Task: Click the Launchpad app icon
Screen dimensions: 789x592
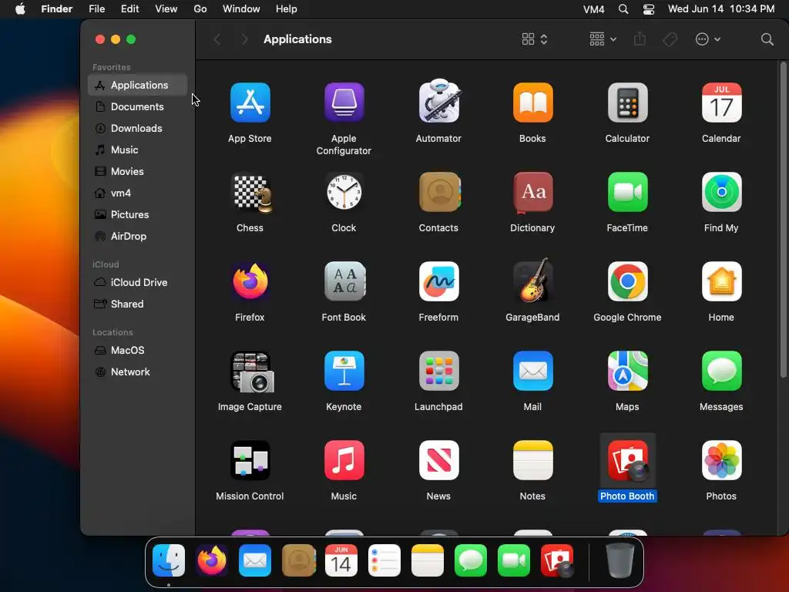Action: (x=438, y=371)
